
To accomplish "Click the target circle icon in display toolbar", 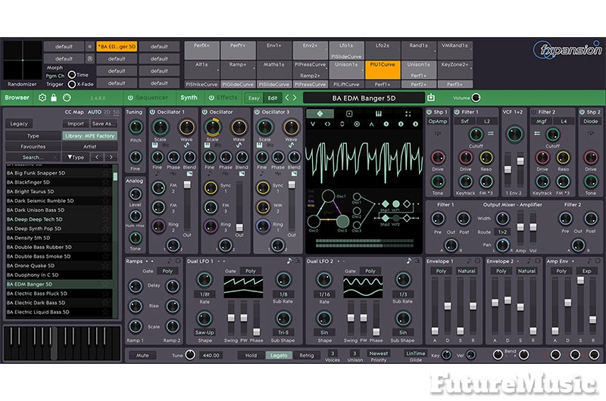I will click(357, 124).
